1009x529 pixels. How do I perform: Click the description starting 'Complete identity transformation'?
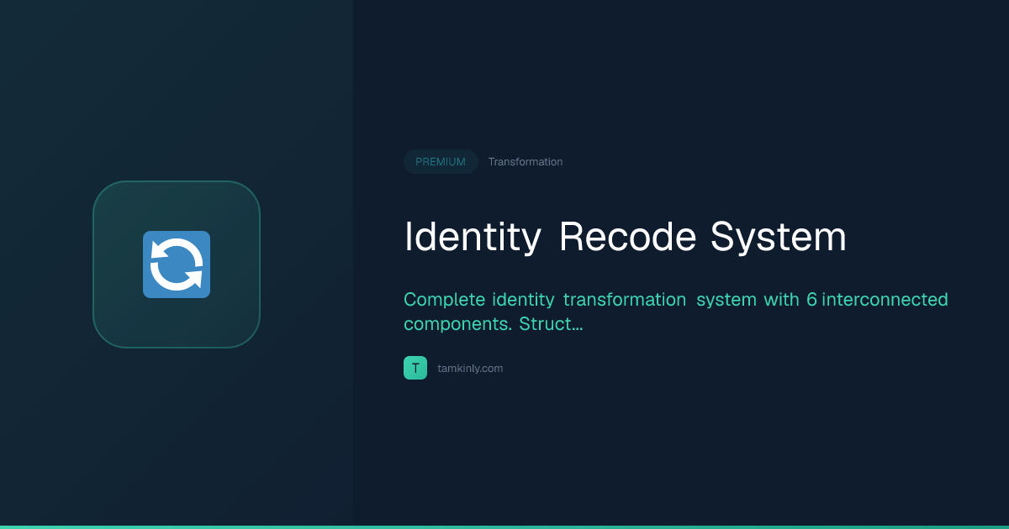[x=676, y=312]
